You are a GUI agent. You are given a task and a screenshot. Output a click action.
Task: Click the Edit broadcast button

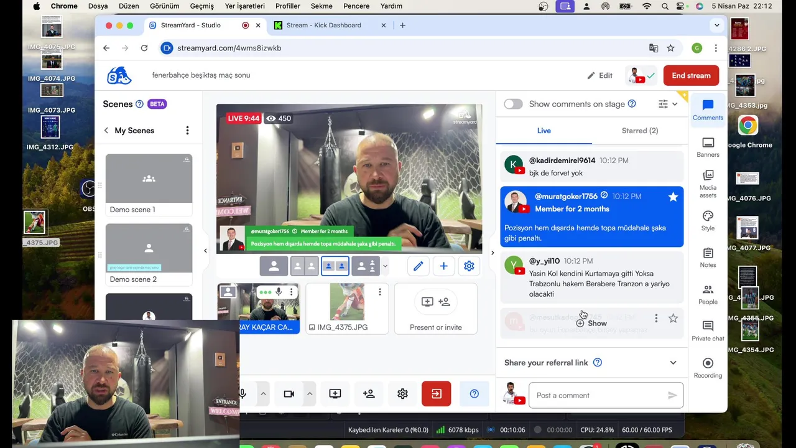pyautogui.click(x=599, y=75)
